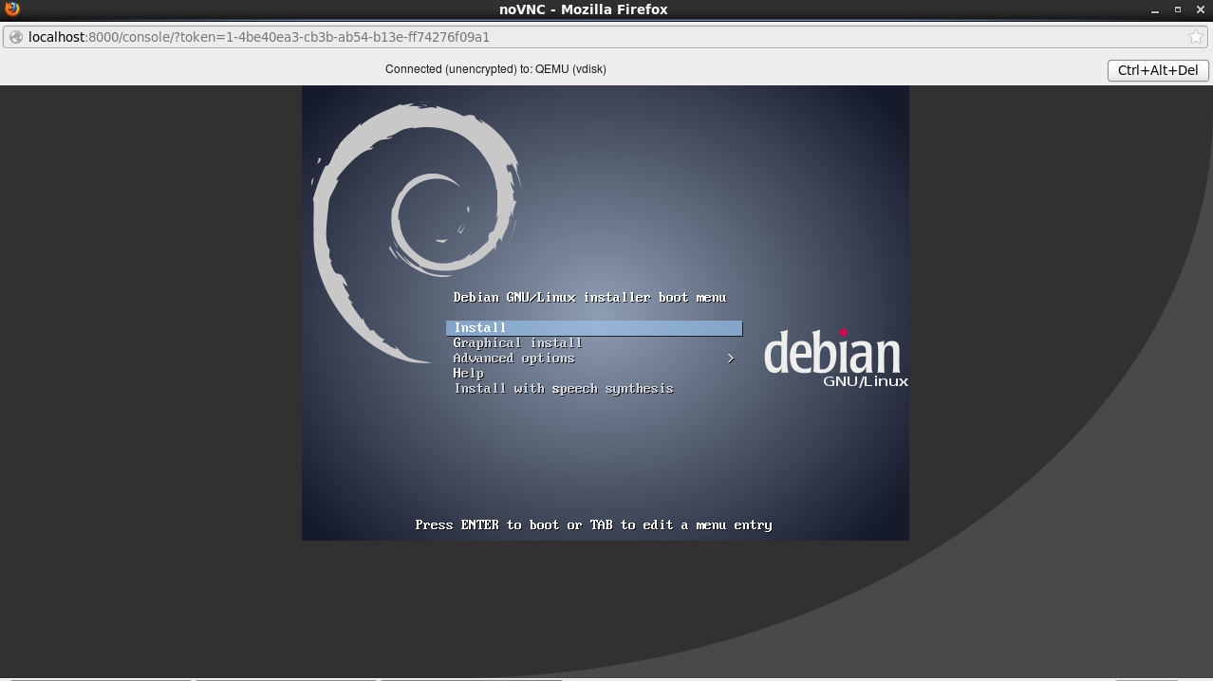This screenshot has width=1213, height=681.
Task: Maximize the Firefox window
Action: [x=1178, y=9]
